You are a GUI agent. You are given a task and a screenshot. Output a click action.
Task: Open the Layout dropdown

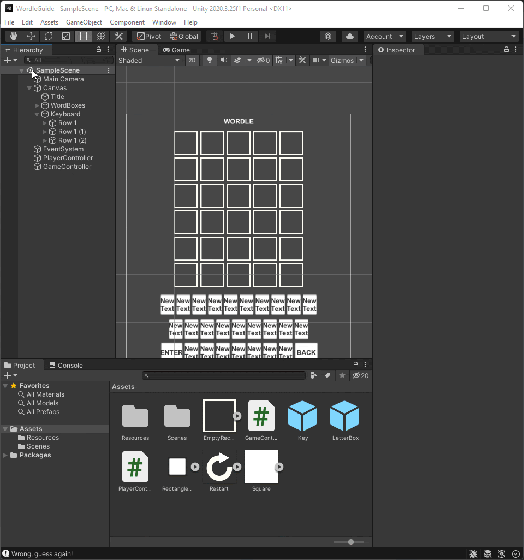pyautogui.click(x=489, y=36)
